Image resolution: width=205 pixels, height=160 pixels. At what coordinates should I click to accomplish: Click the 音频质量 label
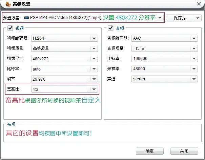(116, 48)
